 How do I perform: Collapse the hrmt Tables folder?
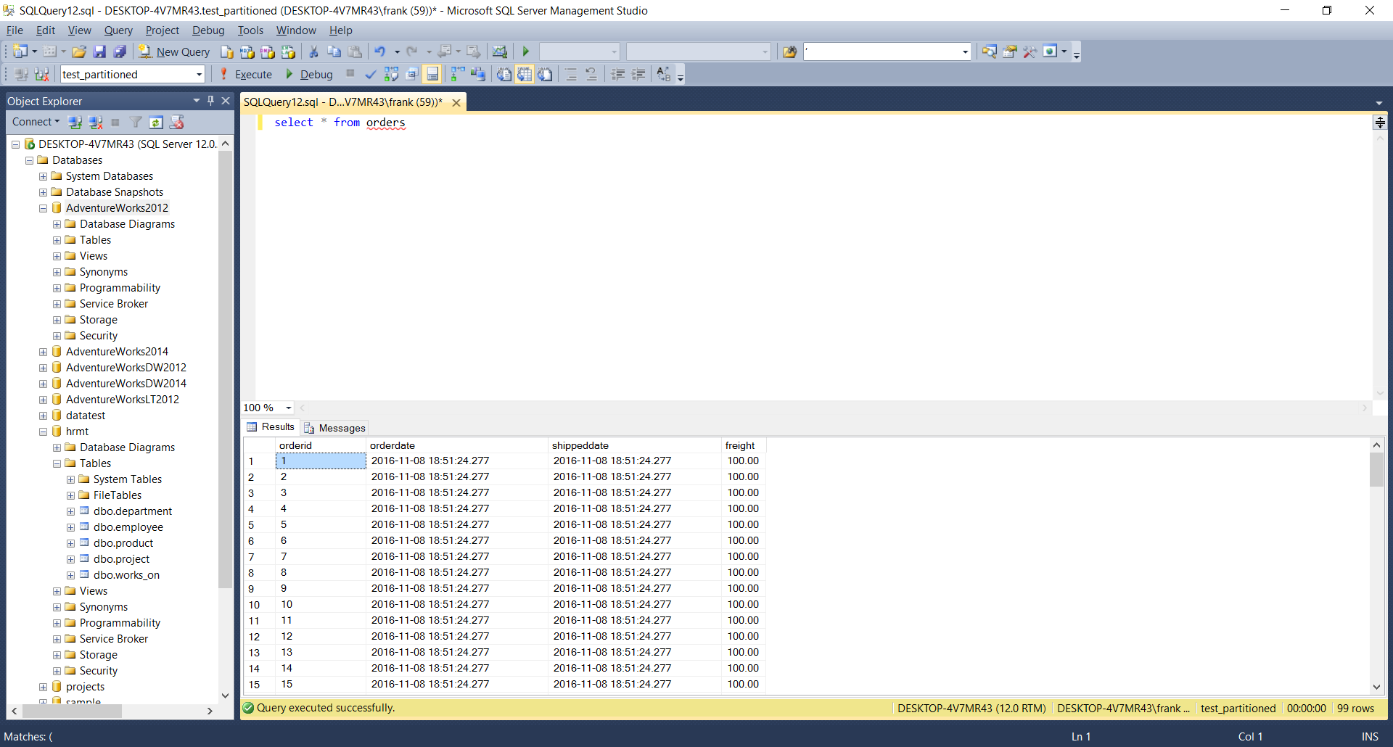point(57,463)
